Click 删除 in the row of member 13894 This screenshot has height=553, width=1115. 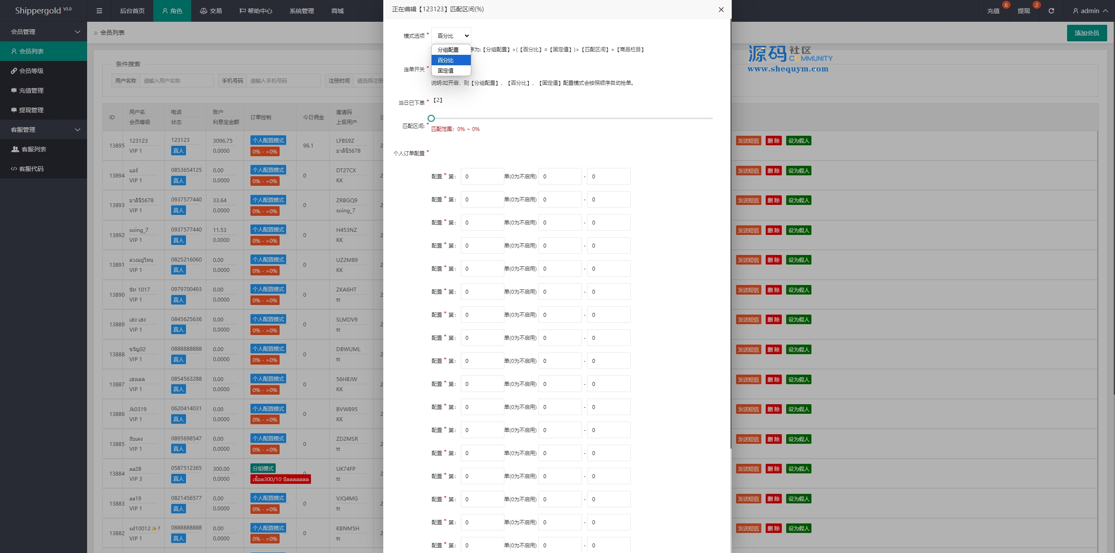[x=774, y=171]
